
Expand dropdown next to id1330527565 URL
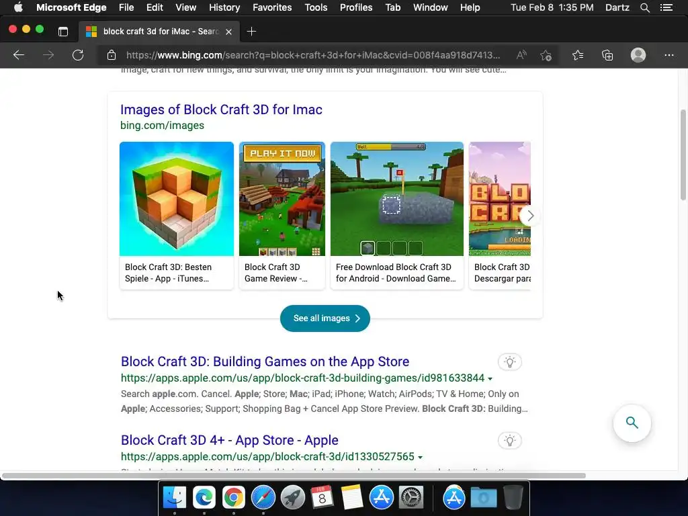pos(420,457)
